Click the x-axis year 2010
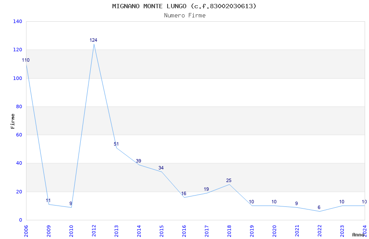The height and width of the screenshot is (239, 369). [71, 231]
